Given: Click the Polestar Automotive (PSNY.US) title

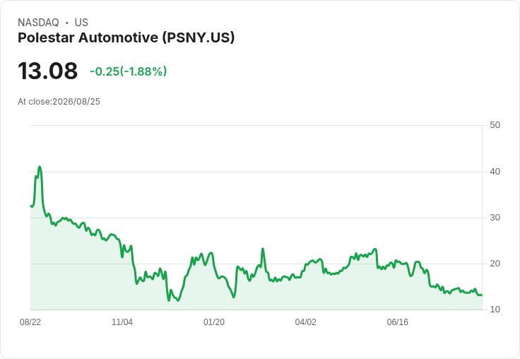Looking at the screenshot, I should tap(126, 37).
